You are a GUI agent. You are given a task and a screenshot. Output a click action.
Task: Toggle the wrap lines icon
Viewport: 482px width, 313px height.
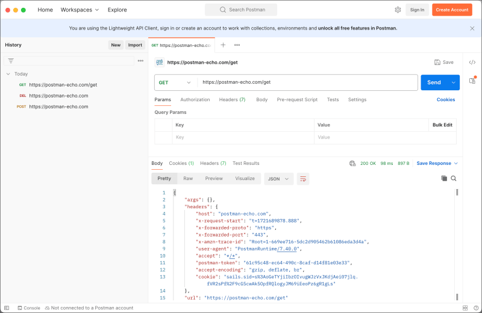click(303, 179)
